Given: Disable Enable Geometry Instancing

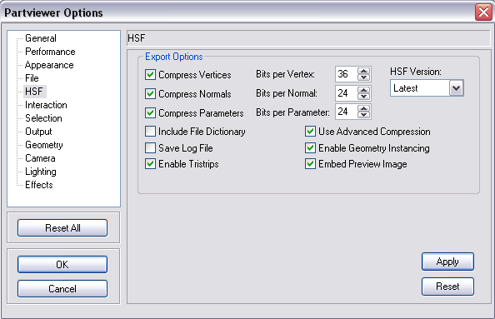Looking at the screenshot, I should 310,147.
